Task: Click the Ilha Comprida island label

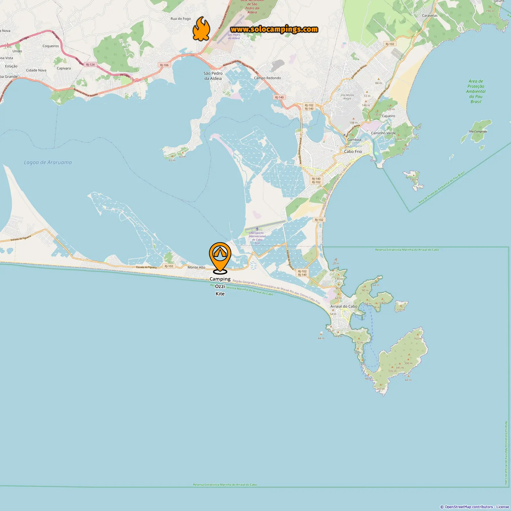Action: pyautogui.click(x=478, y=131)
